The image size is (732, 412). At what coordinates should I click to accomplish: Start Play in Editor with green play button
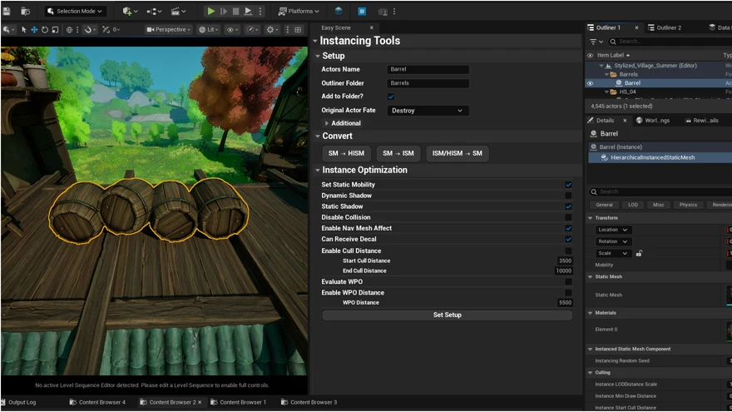tap(211, 11)
